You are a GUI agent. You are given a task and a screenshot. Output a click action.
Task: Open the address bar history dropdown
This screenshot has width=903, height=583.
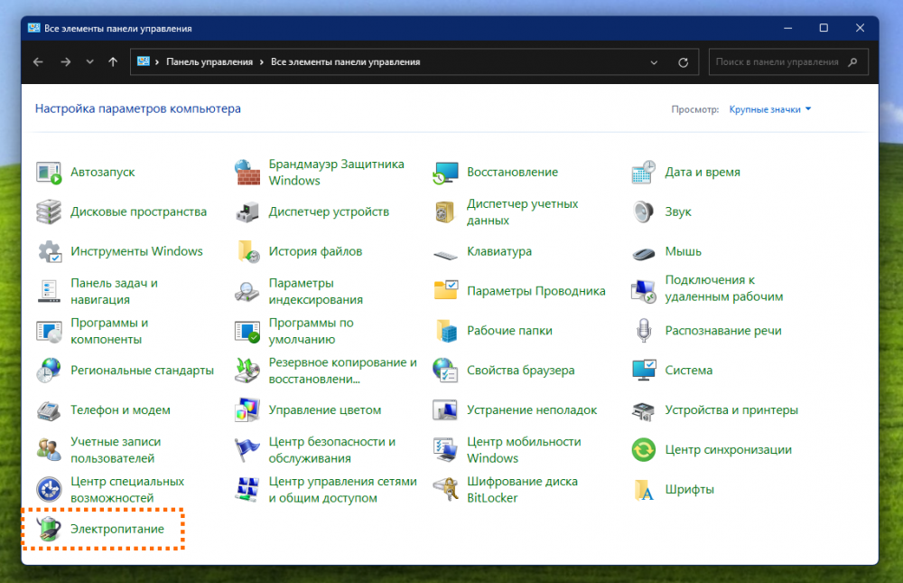point(655,62)
